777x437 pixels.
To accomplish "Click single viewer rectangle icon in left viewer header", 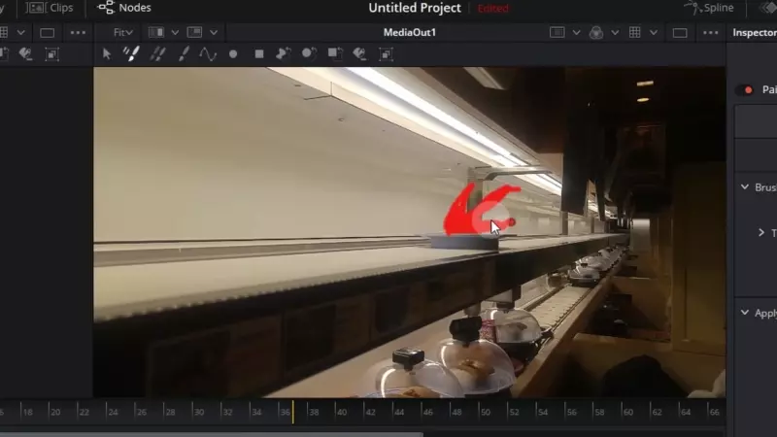I will pos(47,33).
